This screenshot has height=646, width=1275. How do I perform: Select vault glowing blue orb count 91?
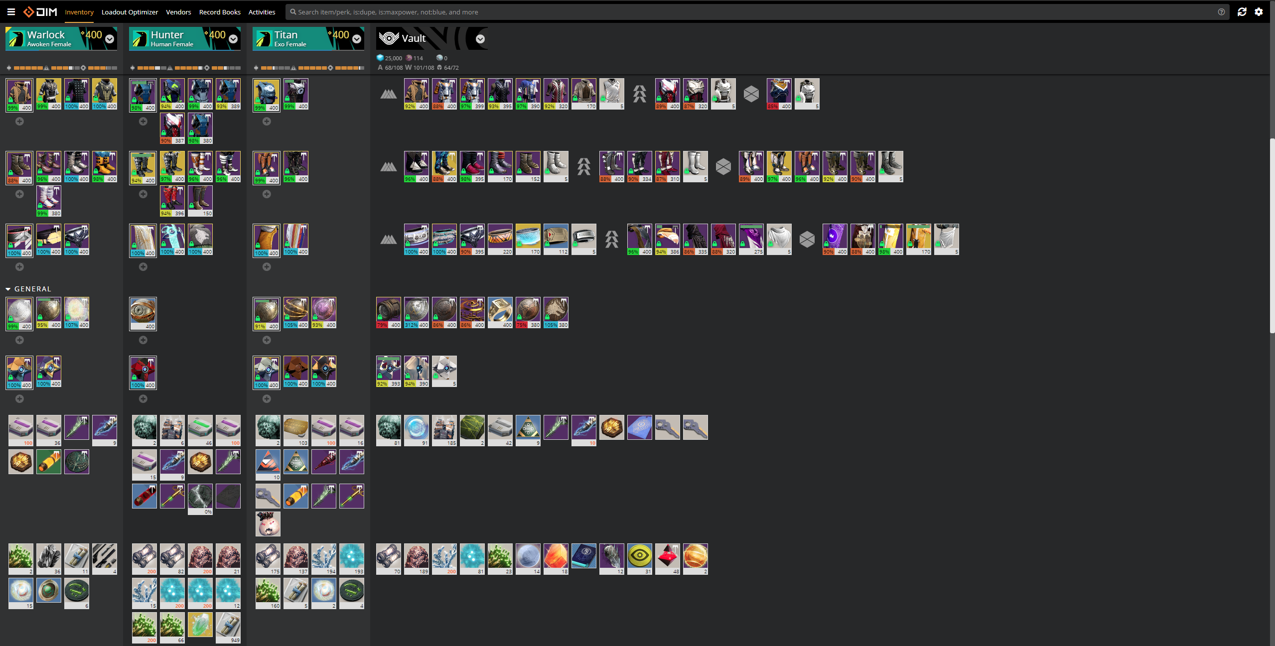417,430
